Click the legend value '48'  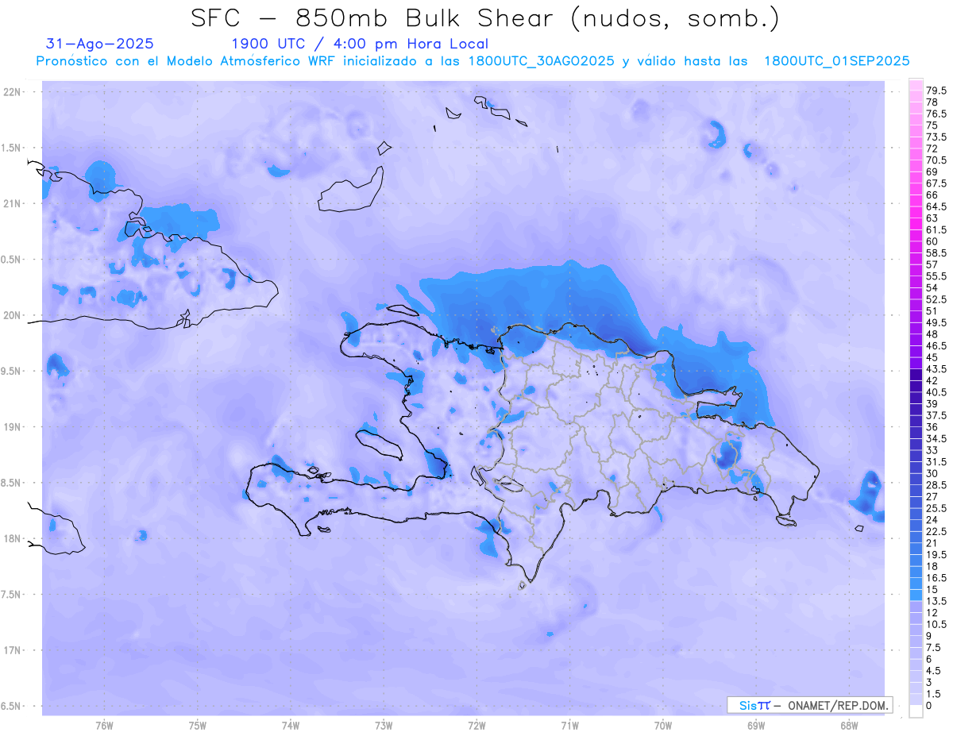pyautogui.click(x=932, y=334)
